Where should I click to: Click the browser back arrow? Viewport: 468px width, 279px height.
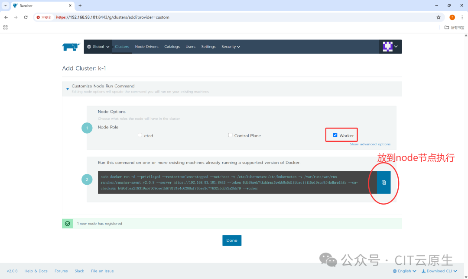(6, 17)
